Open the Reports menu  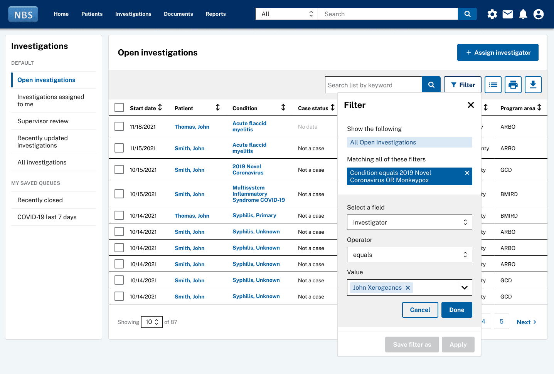click(216, 14)
